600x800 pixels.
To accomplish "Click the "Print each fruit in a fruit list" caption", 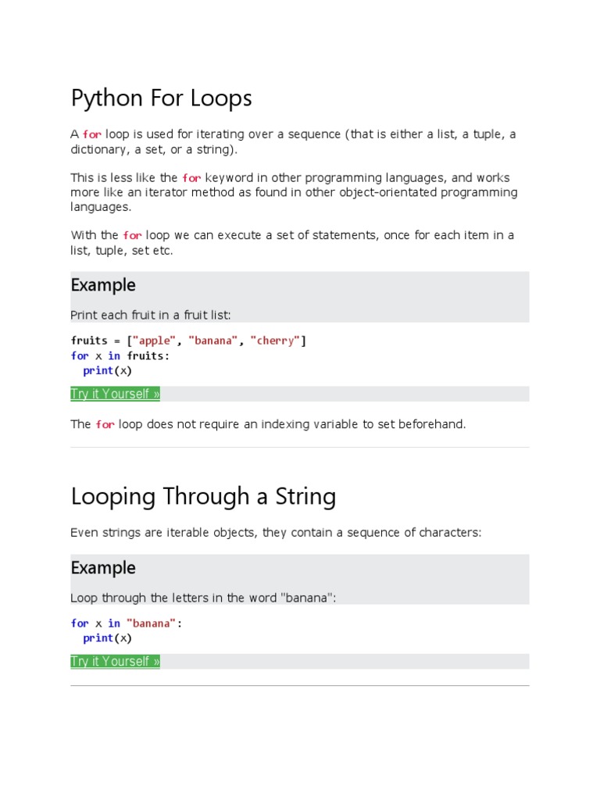I will coord(151,315).
